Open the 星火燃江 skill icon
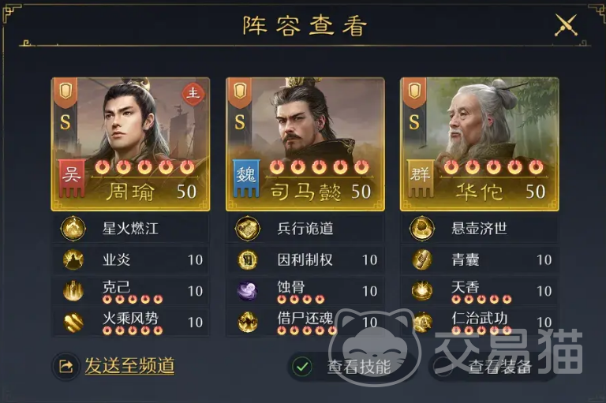The height and width of the screenshot is (403, 606). point(73,229)
